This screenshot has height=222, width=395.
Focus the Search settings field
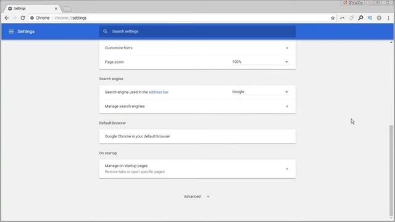[x=197, y=31]
